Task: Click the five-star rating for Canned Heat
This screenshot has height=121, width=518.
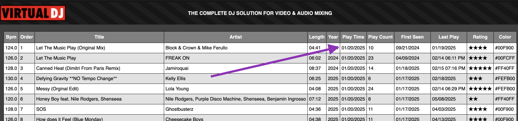Action: (480, 68)
